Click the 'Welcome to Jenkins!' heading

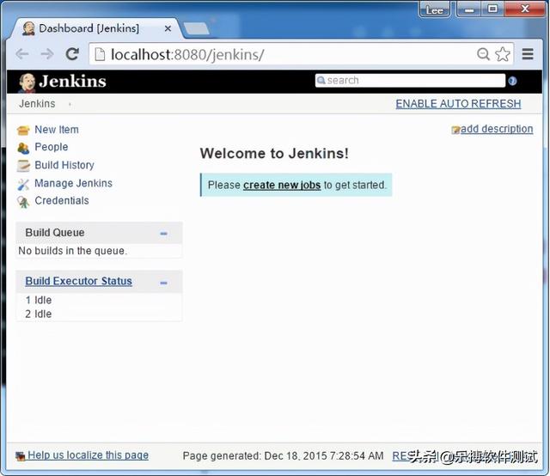[274, 153]
